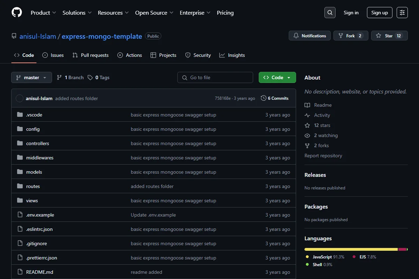The width and height of the screenshot is (419, 279).
Task: Open the green Code dropdown
Action: point(277,77)
